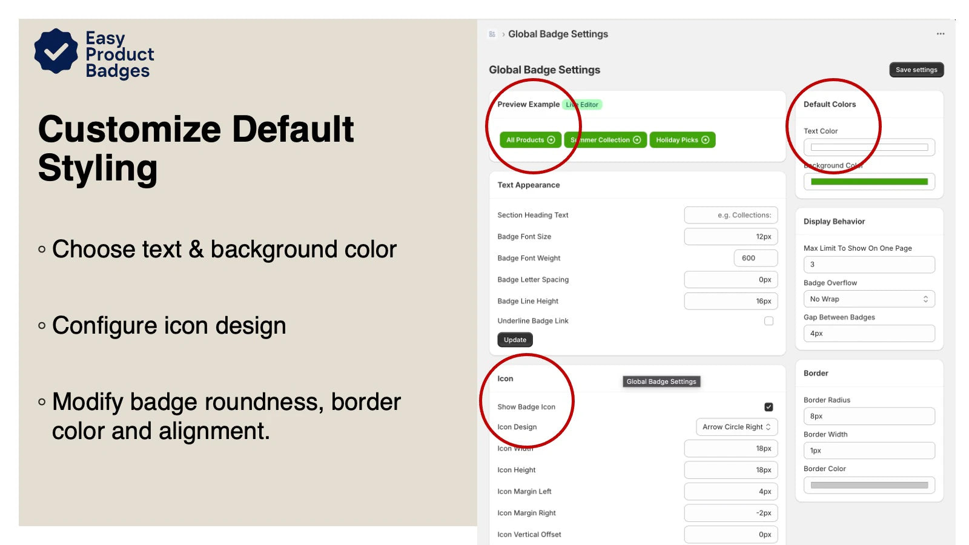Screen dimensions: 969x545
Task: Click the Update button under Text Appearance
Action: 515,340
